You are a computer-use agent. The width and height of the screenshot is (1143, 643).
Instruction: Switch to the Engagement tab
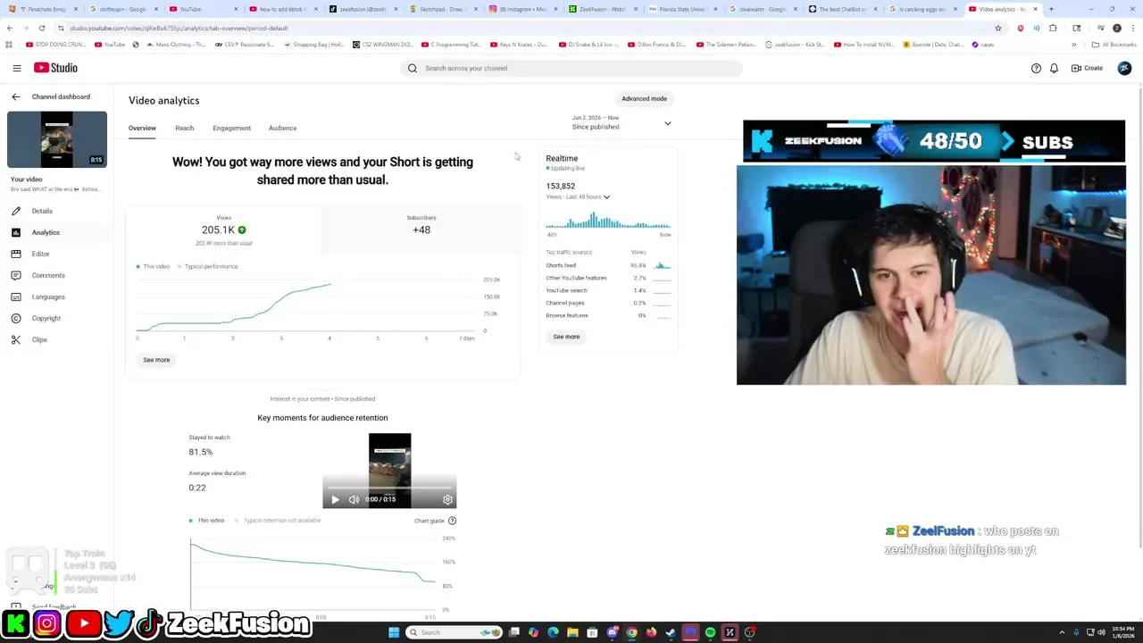tap(231, 128)
